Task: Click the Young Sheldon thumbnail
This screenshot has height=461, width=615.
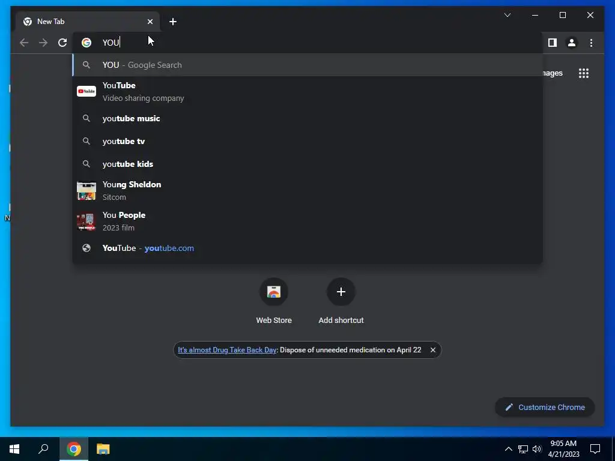Action: click(86, 191)
